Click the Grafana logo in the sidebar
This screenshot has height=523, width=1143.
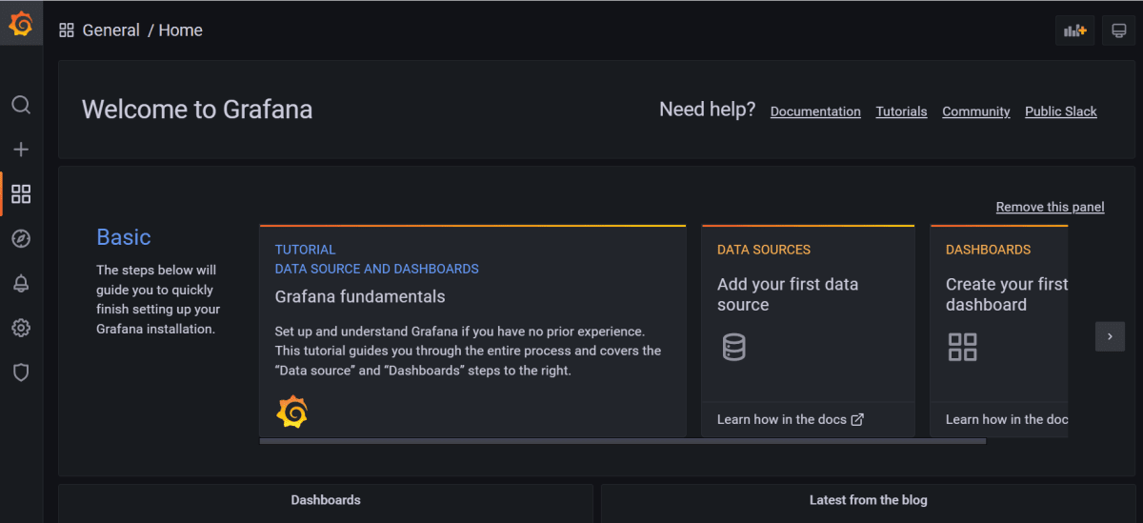pos(21,24)
